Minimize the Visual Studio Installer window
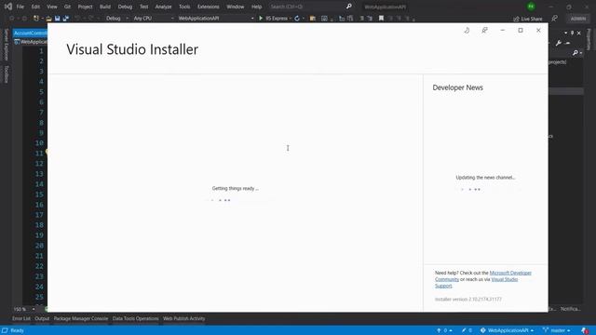The height and width of the screenshot is (335, 596). (503, 31)
